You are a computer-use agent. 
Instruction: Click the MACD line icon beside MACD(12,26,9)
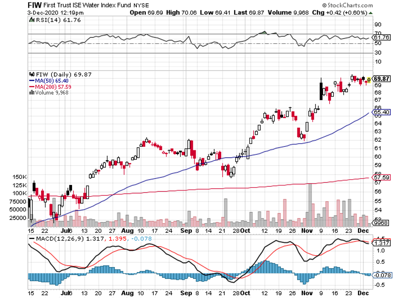(x=31, y=239)
